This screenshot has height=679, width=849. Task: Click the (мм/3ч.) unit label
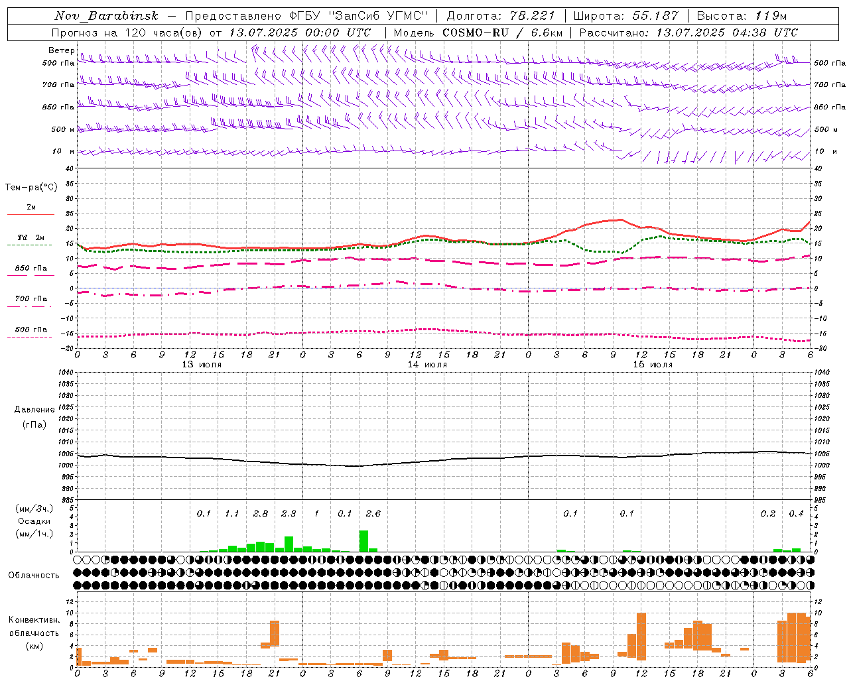[x=33, y=509]
